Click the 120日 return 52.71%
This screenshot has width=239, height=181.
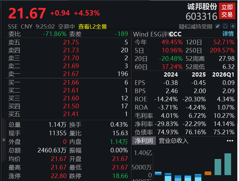point(224,42)
